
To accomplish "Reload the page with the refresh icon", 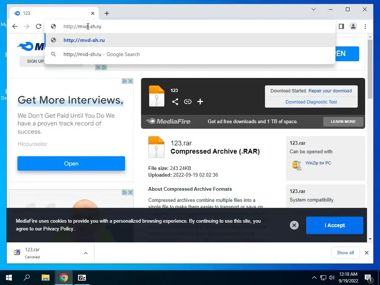I will pyautogui.click(x=39, y=26).
